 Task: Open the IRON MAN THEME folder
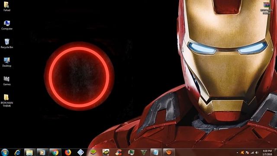pos(7,101)
